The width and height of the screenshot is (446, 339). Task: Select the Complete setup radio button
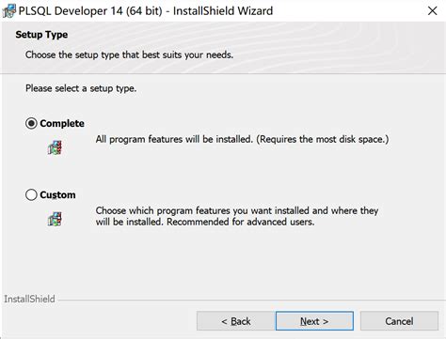31,123
